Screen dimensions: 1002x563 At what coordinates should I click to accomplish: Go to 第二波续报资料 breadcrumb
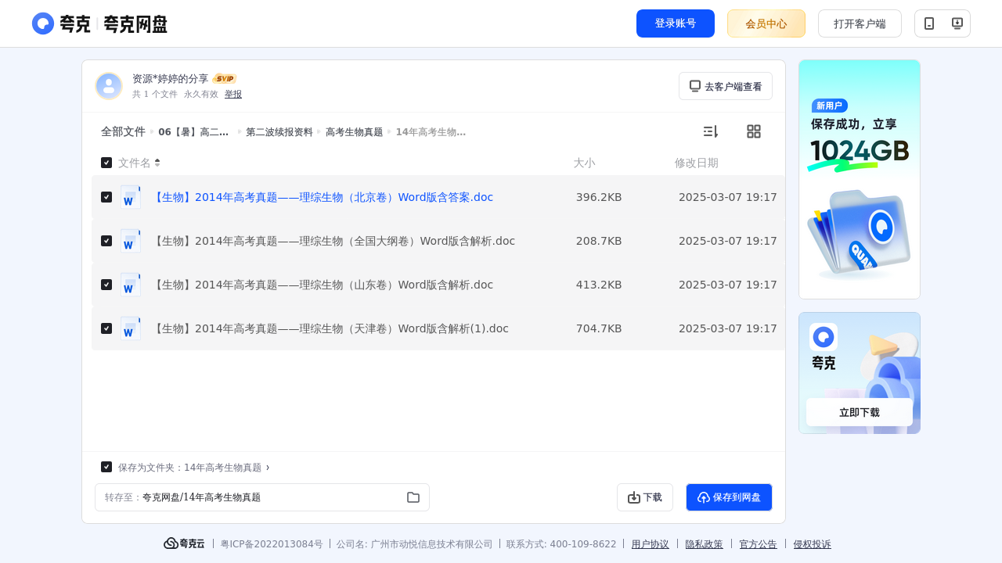click(279, 132)
